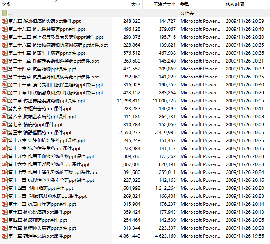The height and width of the screenshot is (244, 270).
Task: Select icon beside 第十五章 利尿药及脱水药
Action: pos(5,196)
